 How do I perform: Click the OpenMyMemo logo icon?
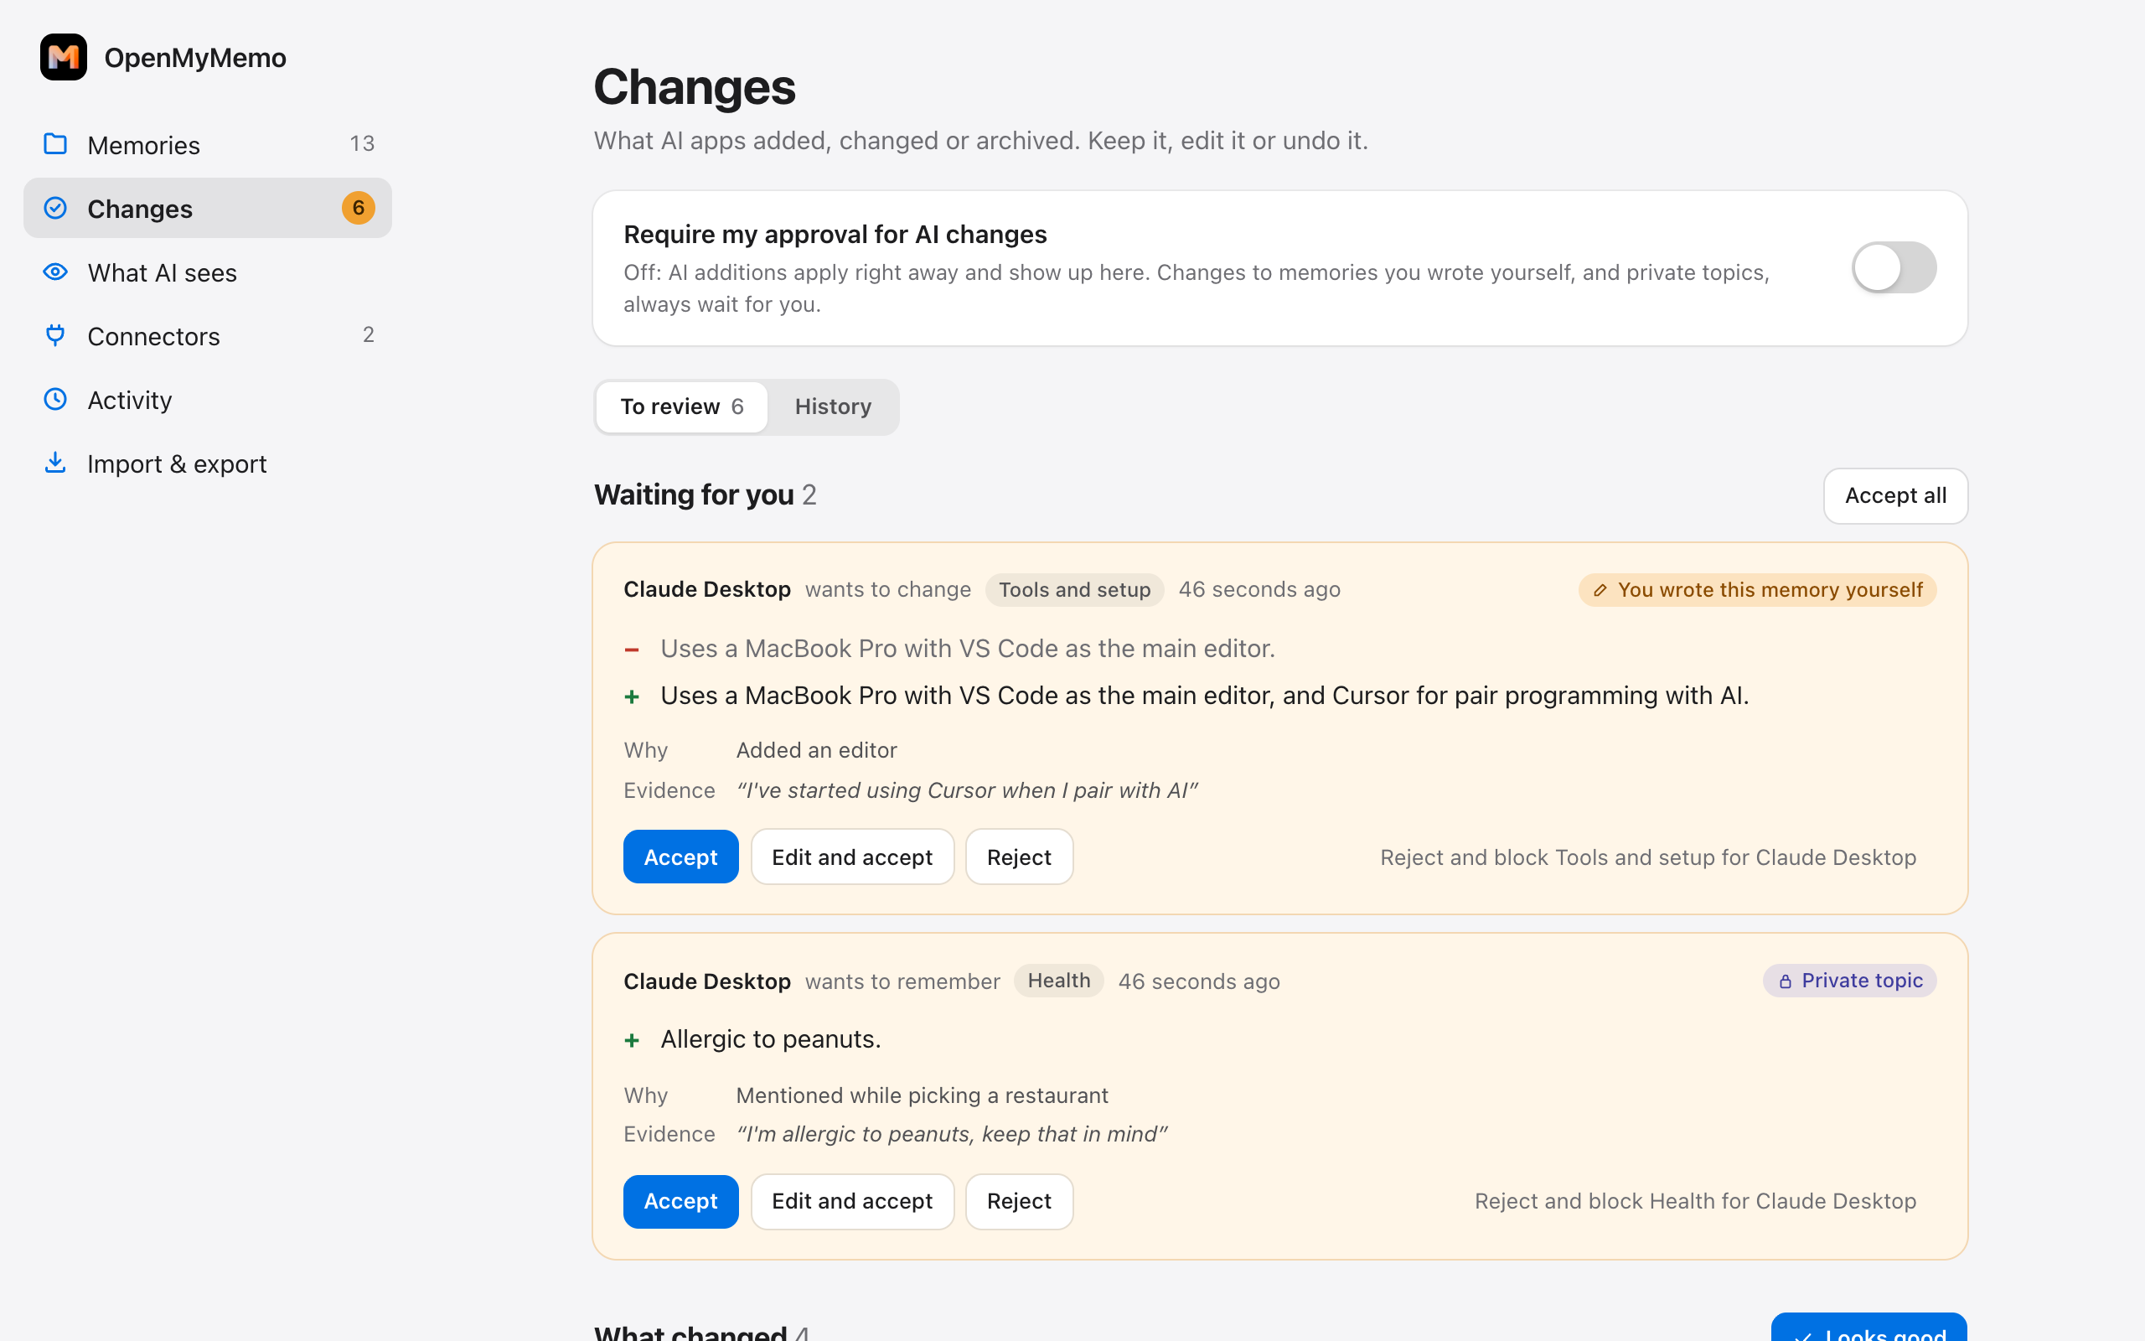tap(63, 58)
